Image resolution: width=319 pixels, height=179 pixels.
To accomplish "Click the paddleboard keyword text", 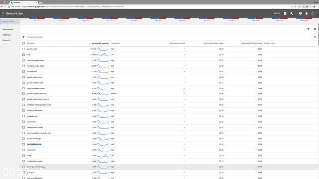I will click(x=32, y=72).
